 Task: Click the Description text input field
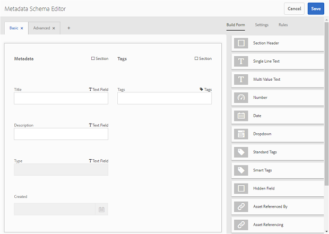[x=61, y=134]
